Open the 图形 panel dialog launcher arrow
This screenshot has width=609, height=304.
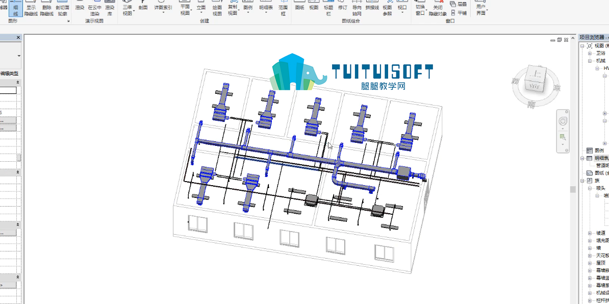68,21
